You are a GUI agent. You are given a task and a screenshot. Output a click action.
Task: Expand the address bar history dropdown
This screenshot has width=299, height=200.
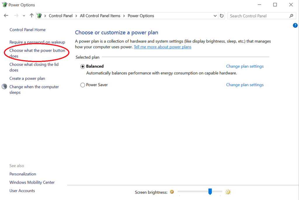(215, 16)
